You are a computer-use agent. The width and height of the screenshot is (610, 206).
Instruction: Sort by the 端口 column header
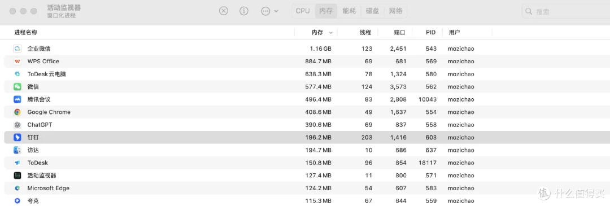click(x=400, y=33)
